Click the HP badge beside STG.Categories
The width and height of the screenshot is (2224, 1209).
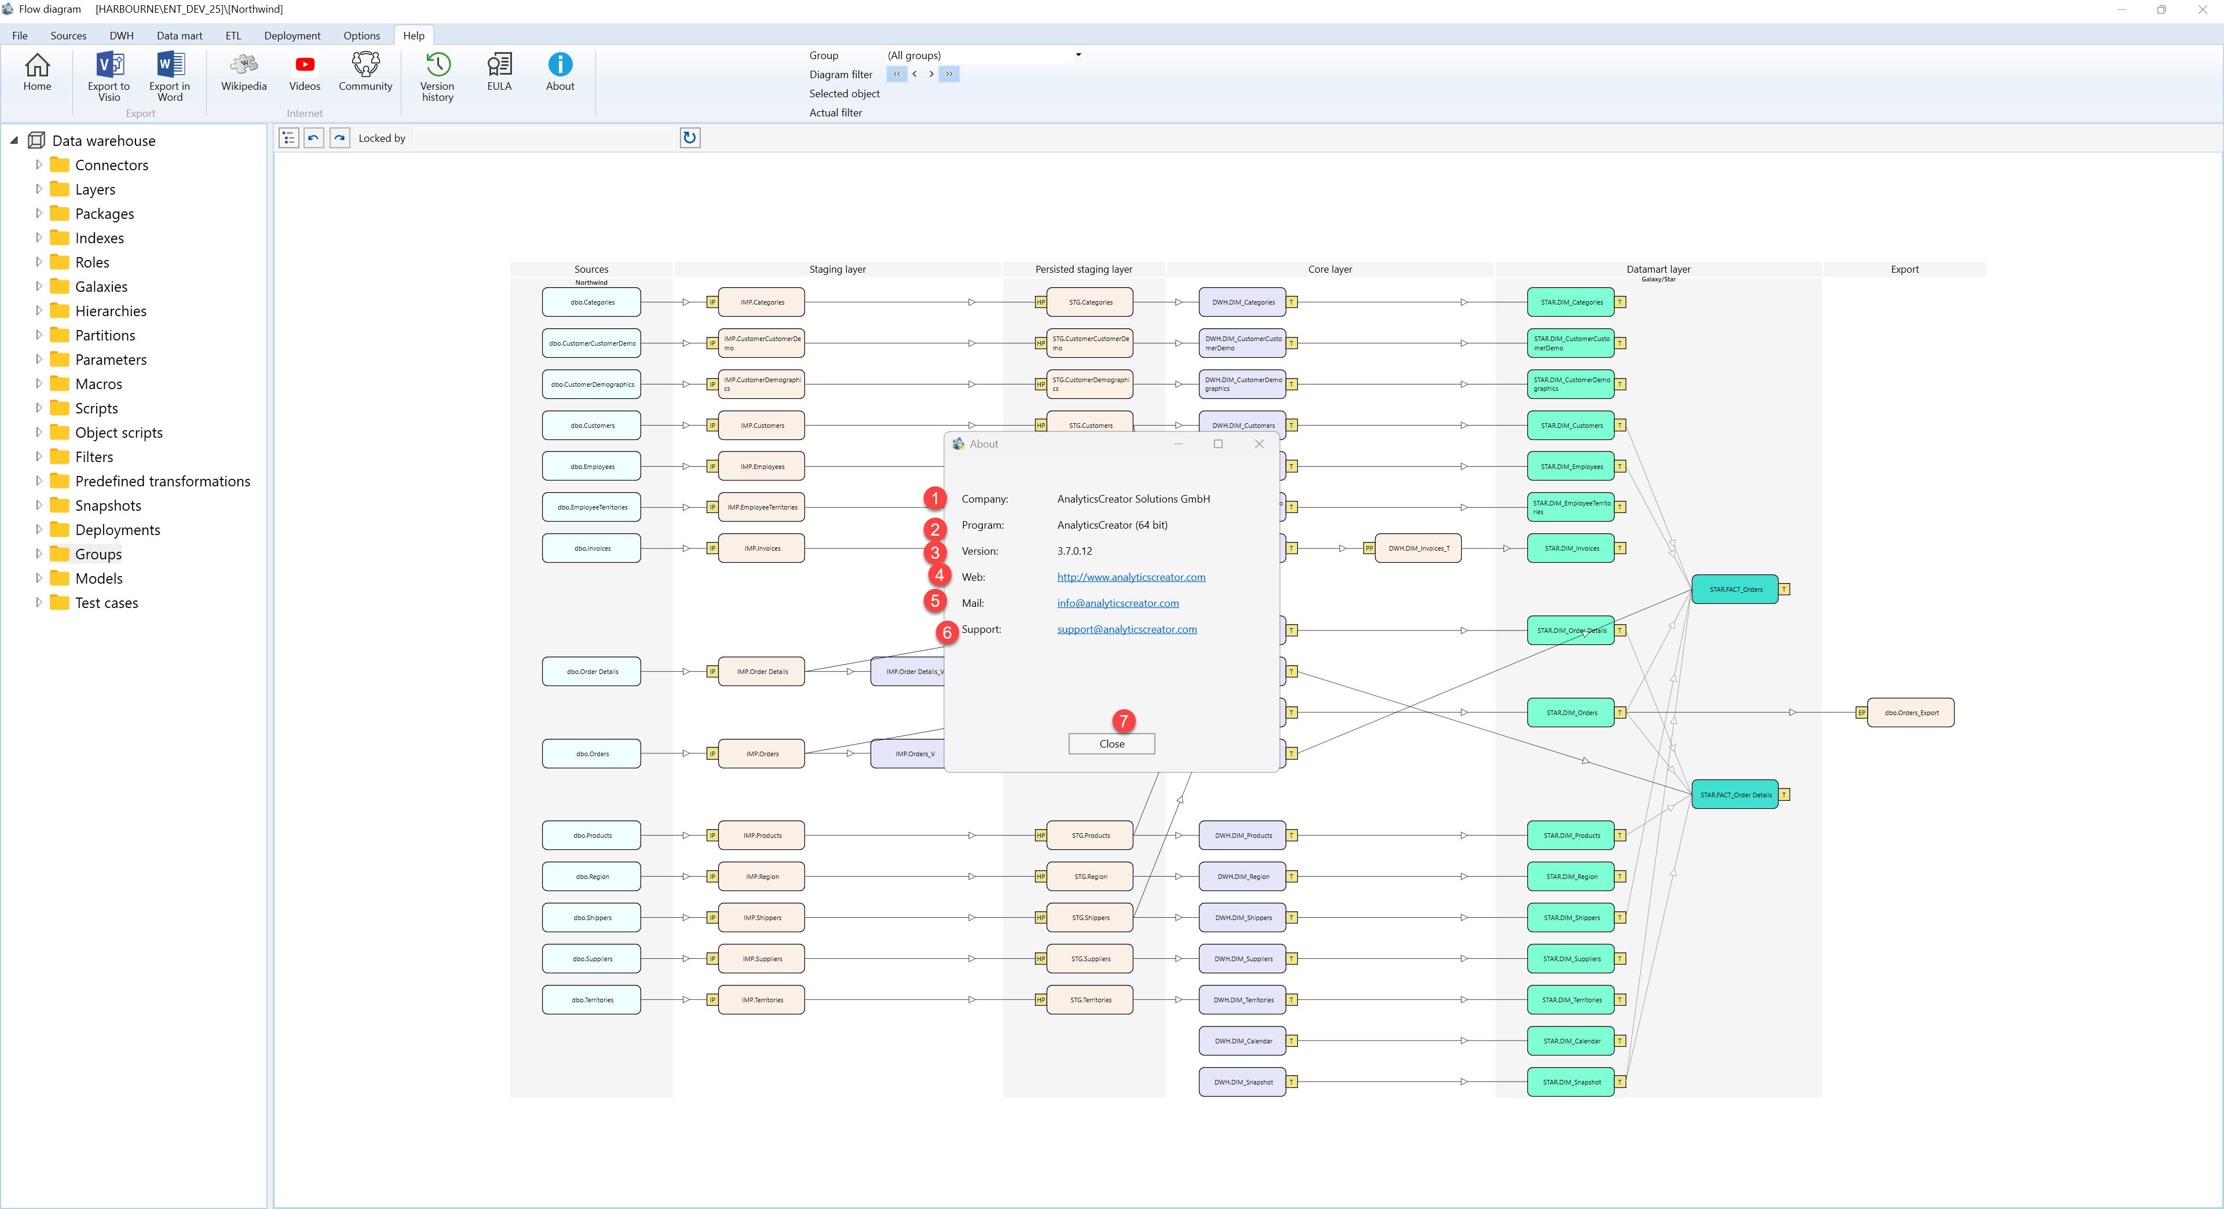[1040, 302]
